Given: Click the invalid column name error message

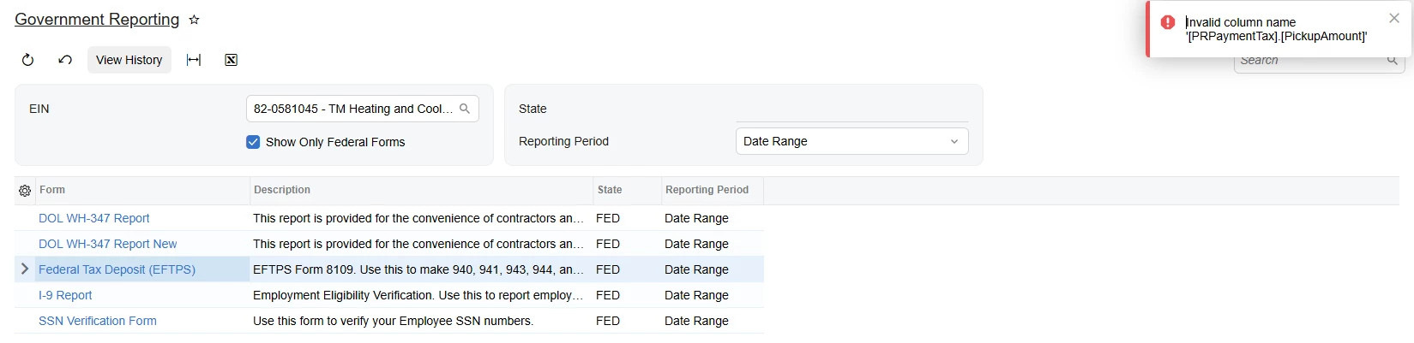Looking at the screenshot, I should coord(1276,29).
